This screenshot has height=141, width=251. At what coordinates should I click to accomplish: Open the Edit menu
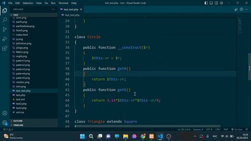point(17,3)
